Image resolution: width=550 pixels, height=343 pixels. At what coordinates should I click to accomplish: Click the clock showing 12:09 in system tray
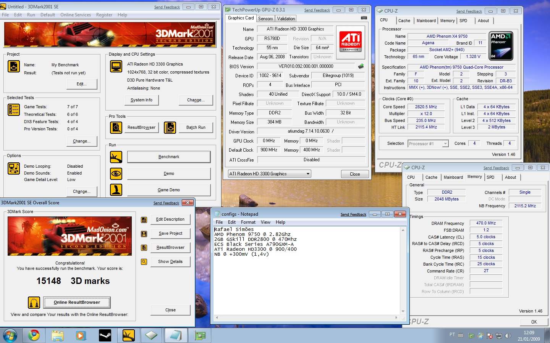tap(529, 333)
